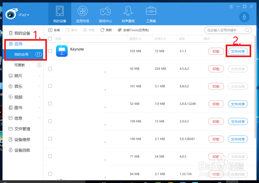
Task: Sort by the 程序大小 column header
Action: (x=135, y=39)
